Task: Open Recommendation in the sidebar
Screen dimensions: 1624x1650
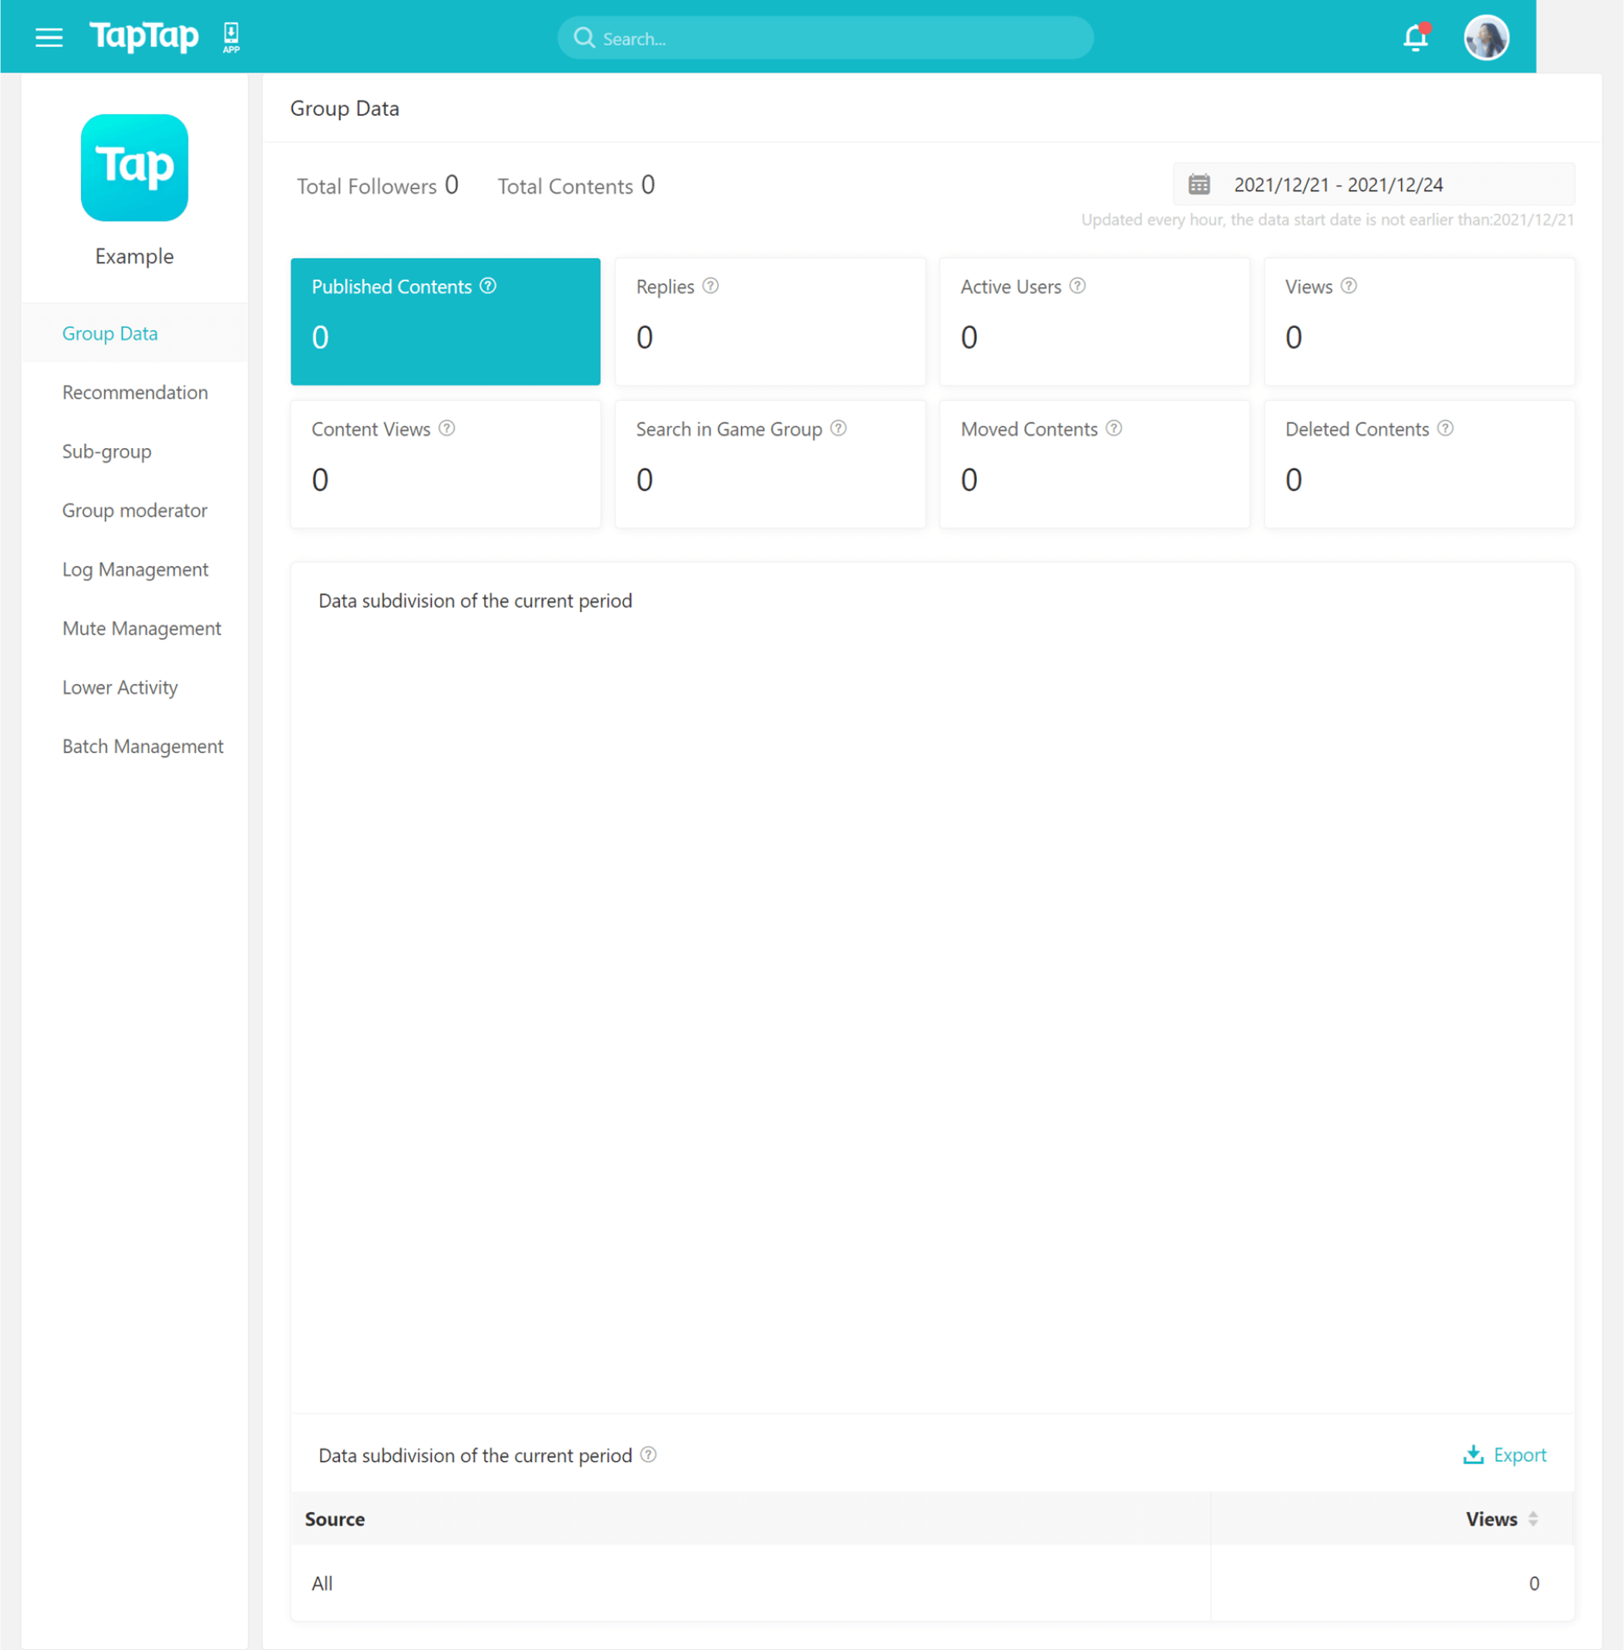Action: [x=135, y=393]
